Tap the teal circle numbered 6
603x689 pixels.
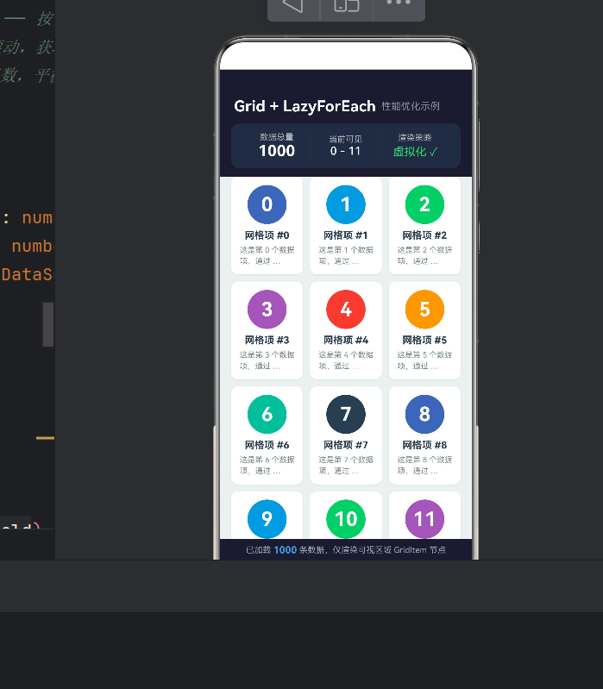[267, 414]
